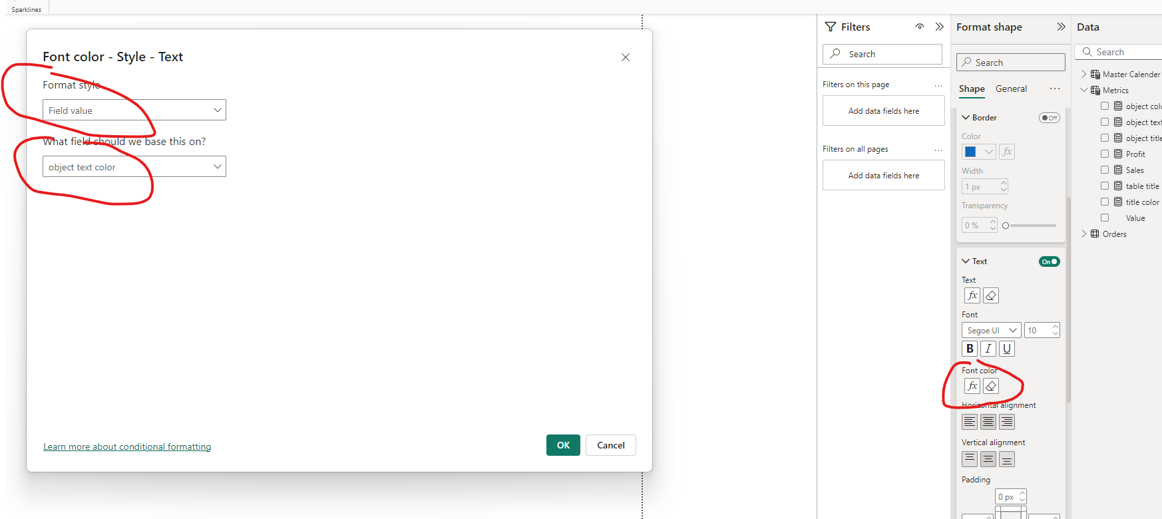Click the Filters pane search field

(882, 54)
